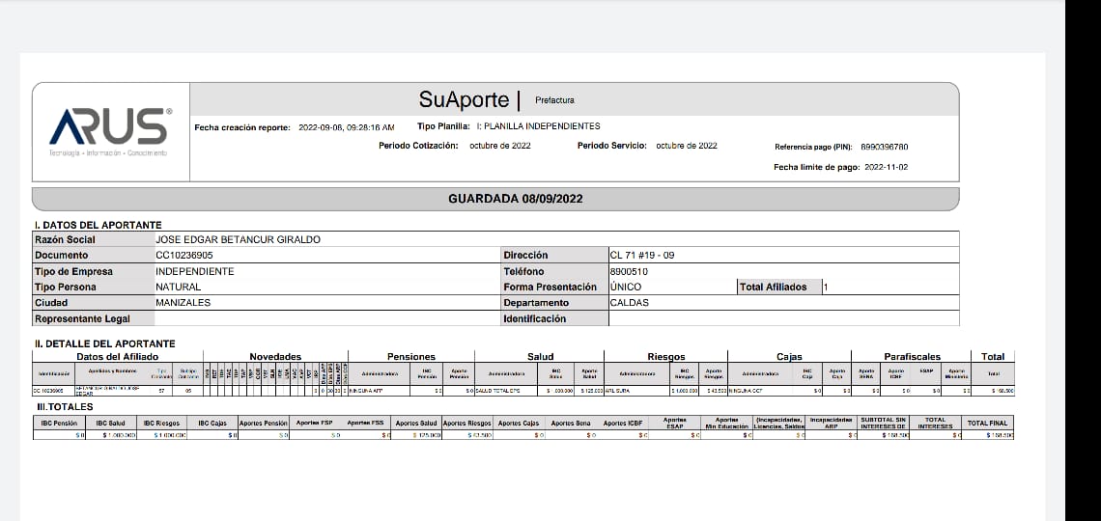Click the TOTAL FINAL cell in totals

(987, 424)
